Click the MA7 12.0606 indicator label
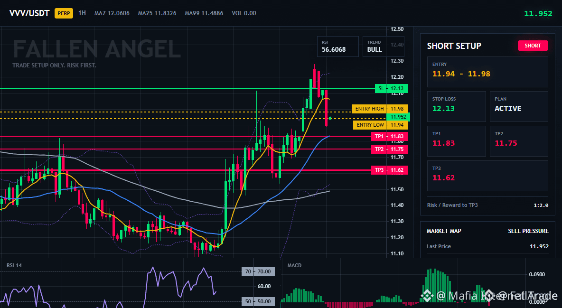 (x=112, y=13)
